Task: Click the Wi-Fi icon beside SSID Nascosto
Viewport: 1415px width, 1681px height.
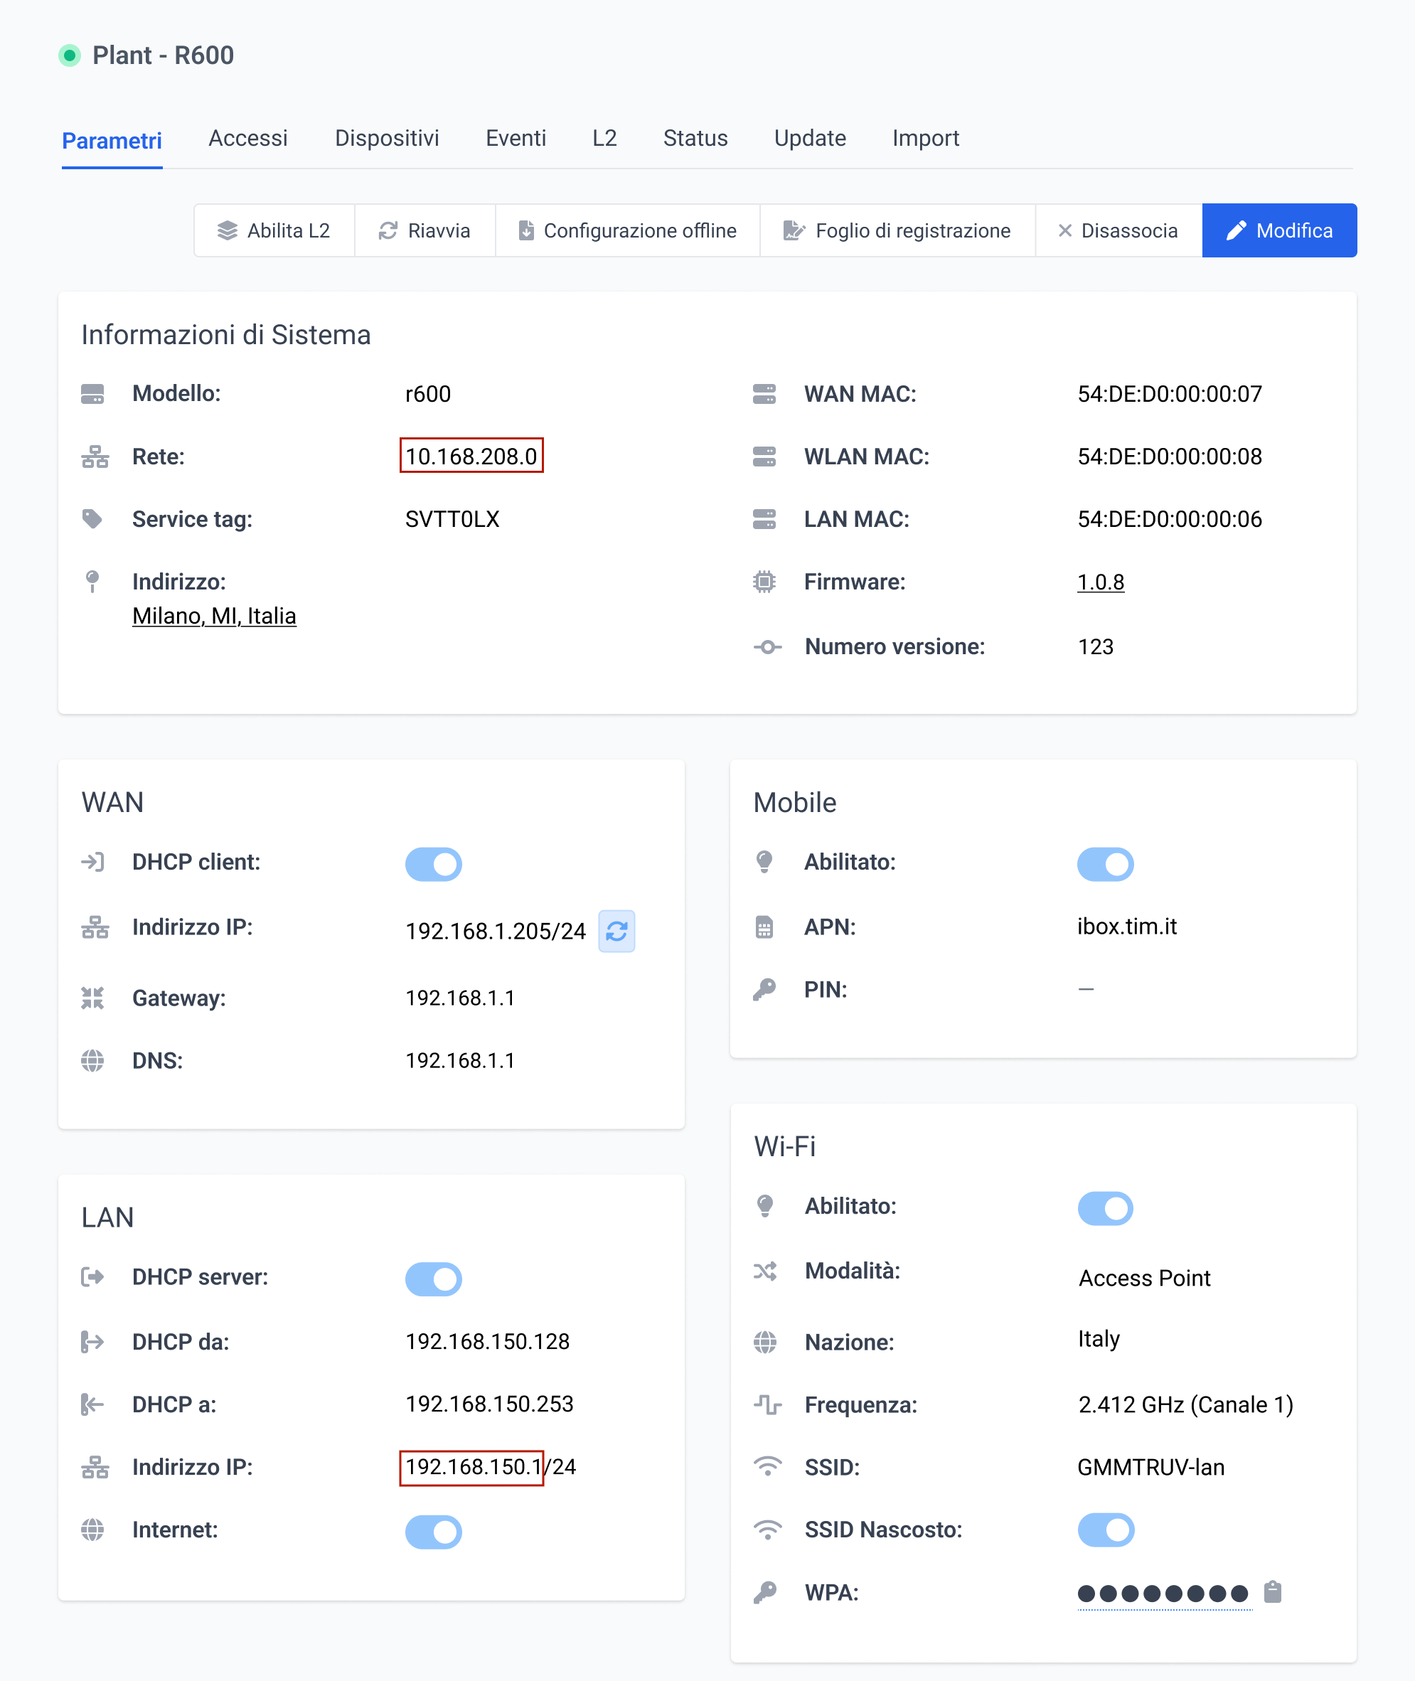Action: click(x=767, y=1530)
